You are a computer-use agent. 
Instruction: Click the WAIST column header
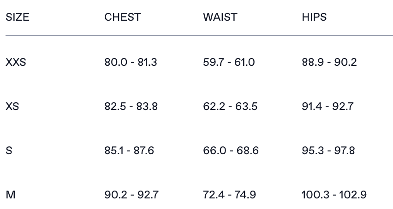click(x=220, y=17)
